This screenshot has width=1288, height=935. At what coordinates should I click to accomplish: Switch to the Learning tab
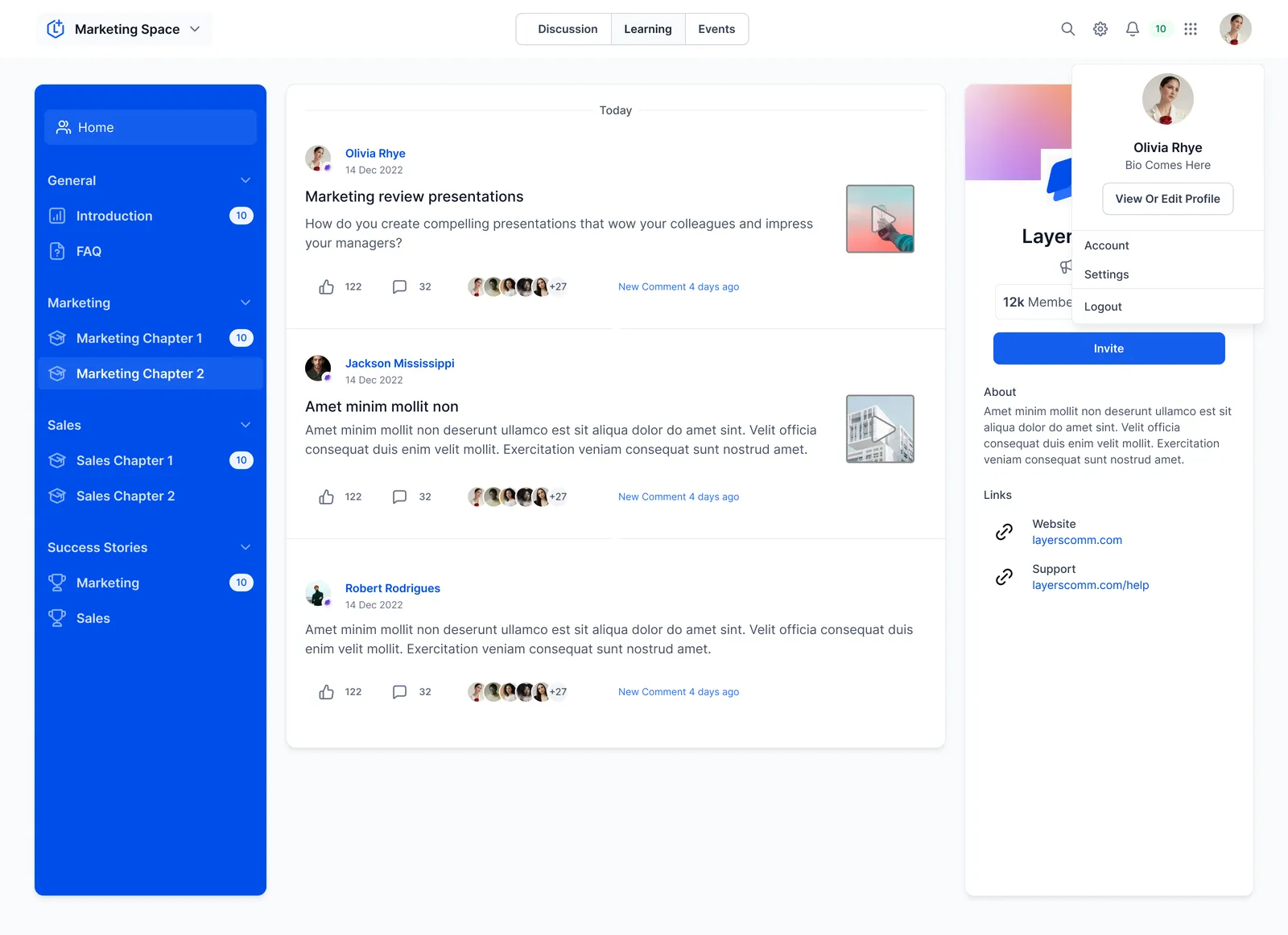click(648, 29)
